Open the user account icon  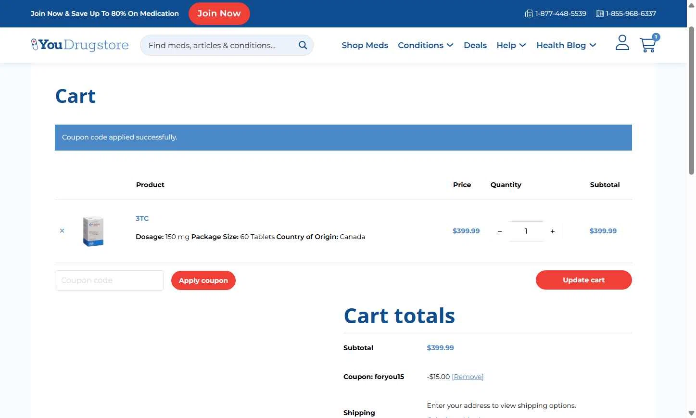coord(622,42)
